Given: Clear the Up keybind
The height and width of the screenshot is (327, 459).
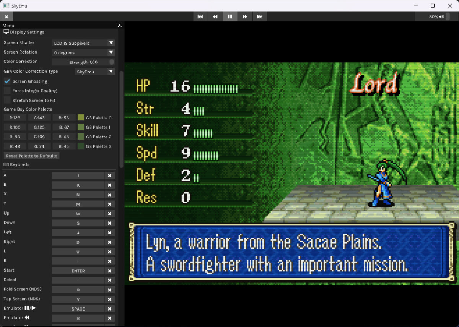Looking at the screenshot, I should (109, 214).
